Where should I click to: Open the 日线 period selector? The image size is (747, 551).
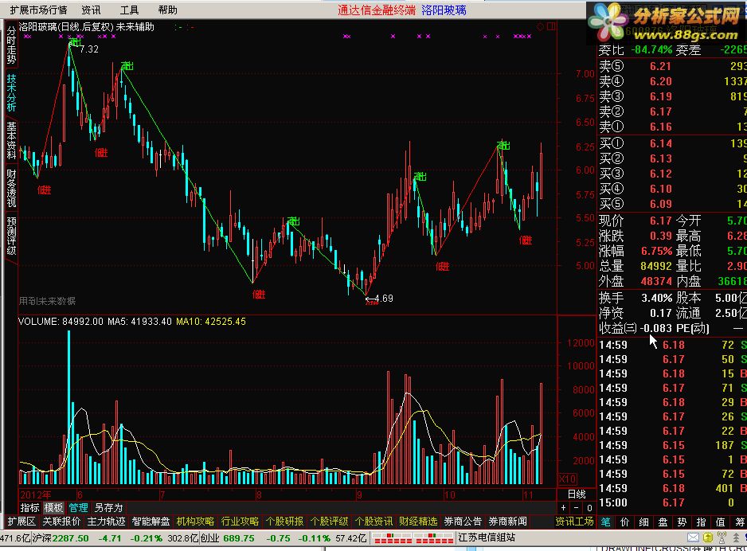click(576, 494)
